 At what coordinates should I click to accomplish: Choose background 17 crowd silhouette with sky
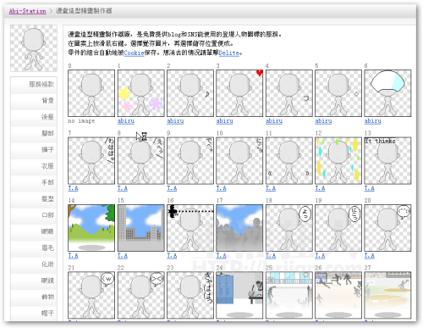click(239, 228)
